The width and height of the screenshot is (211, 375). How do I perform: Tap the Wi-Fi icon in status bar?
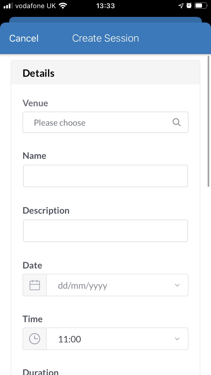(x=64, y=6)
